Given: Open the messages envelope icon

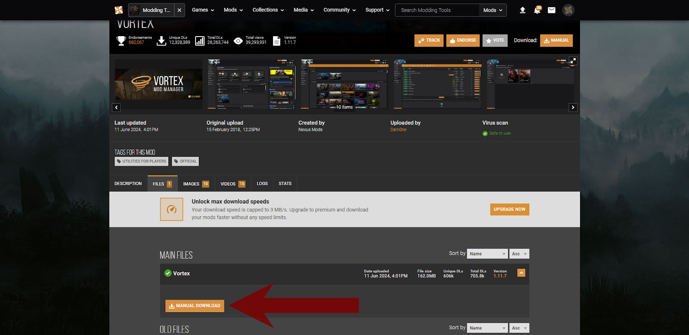Looking at the screenshot, I should point(551,10).
